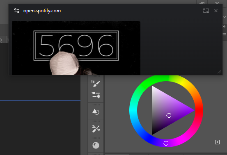Open site settings icon beside open.spotify.com
This screenshot has width=227, height=155.
[17, 11]
